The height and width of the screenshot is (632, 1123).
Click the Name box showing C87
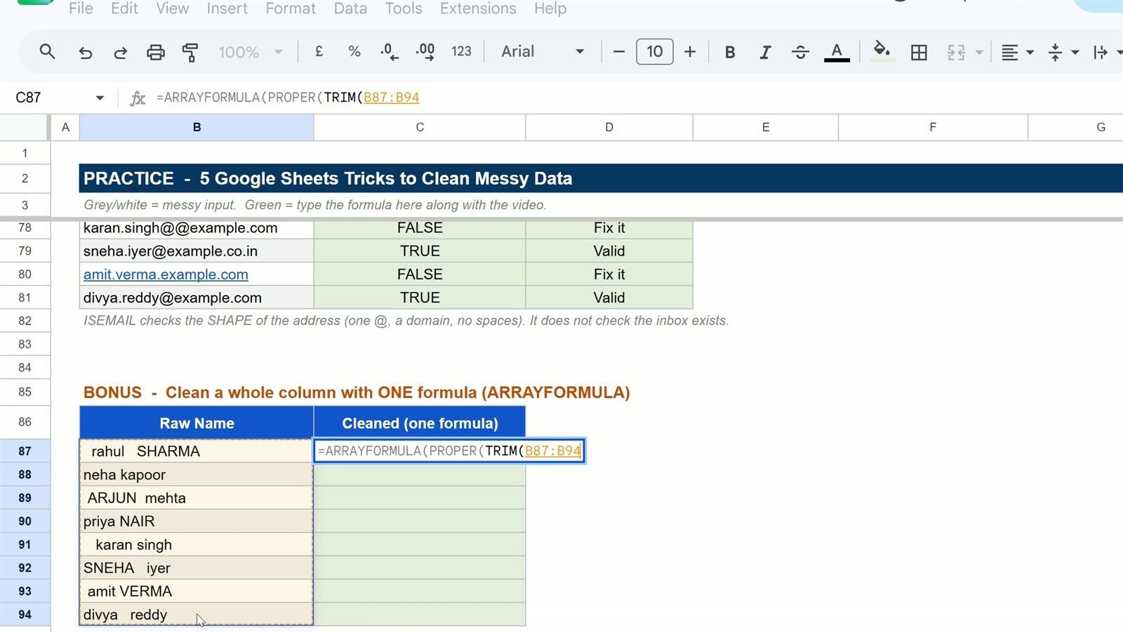[49, 98]
